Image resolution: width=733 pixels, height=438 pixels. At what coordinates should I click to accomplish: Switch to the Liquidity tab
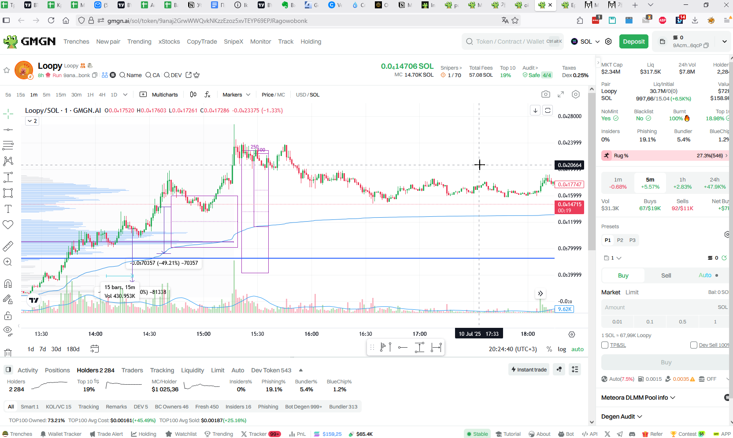[x=193, y=370]
